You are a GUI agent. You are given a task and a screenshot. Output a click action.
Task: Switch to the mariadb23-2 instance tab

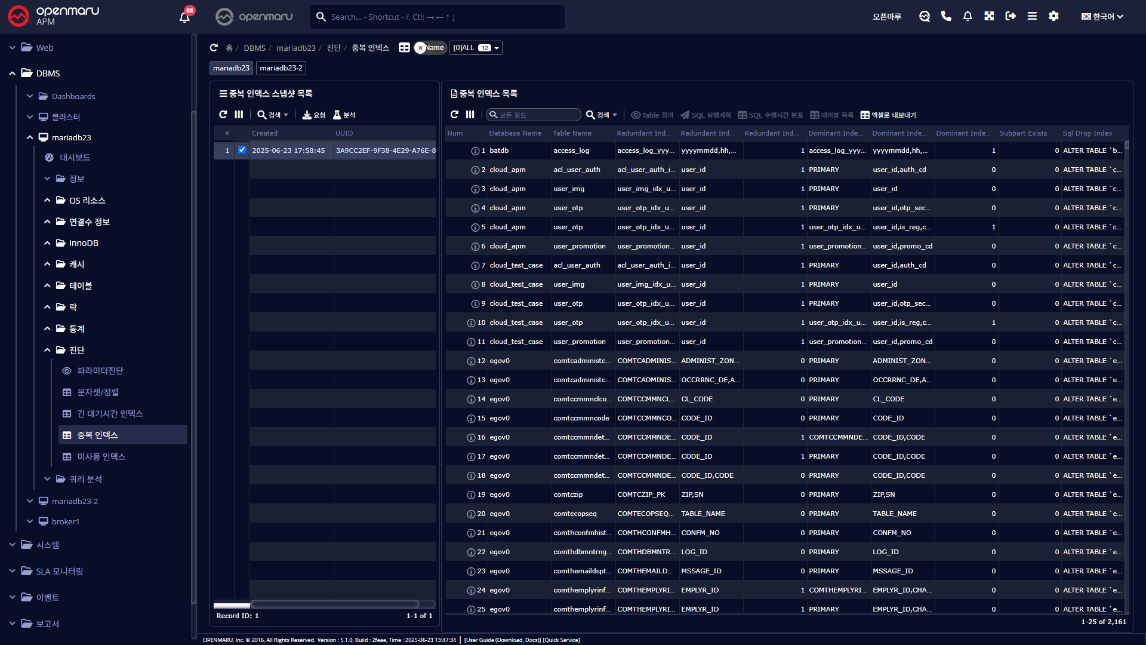(x=281, y=68)
